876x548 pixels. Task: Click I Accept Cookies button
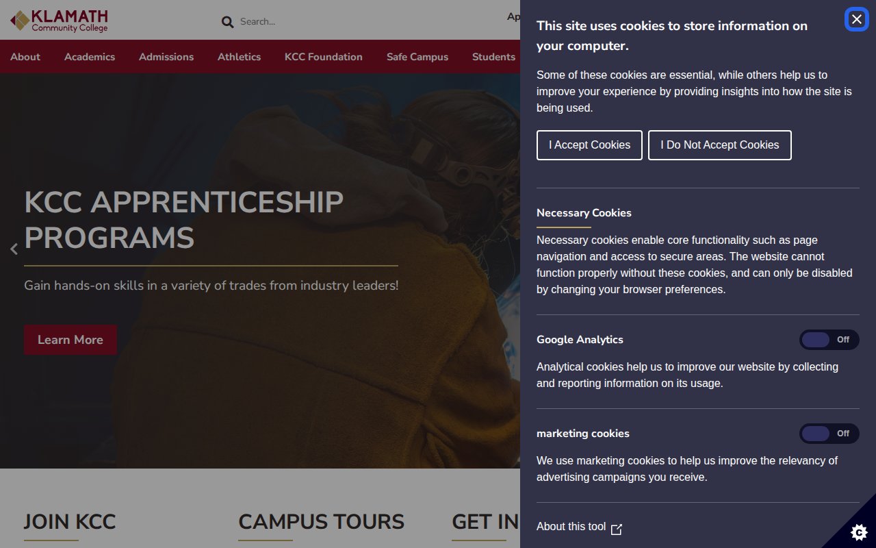(589, 145)
